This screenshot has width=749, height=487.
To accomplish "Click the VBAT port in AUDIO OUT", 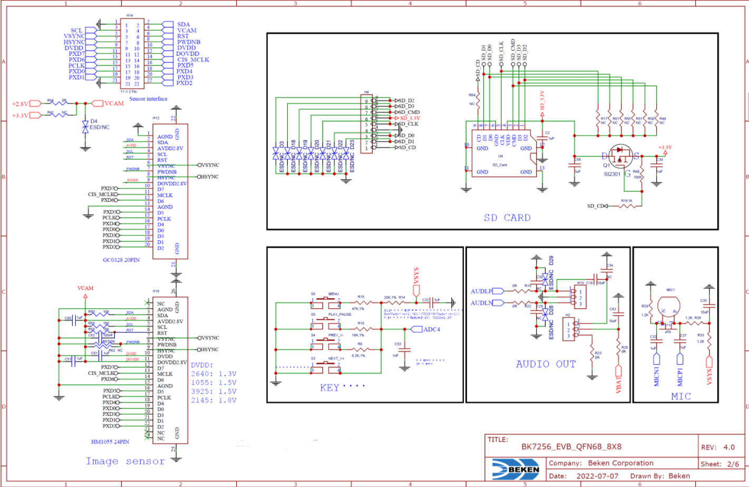I will (619, 378).
